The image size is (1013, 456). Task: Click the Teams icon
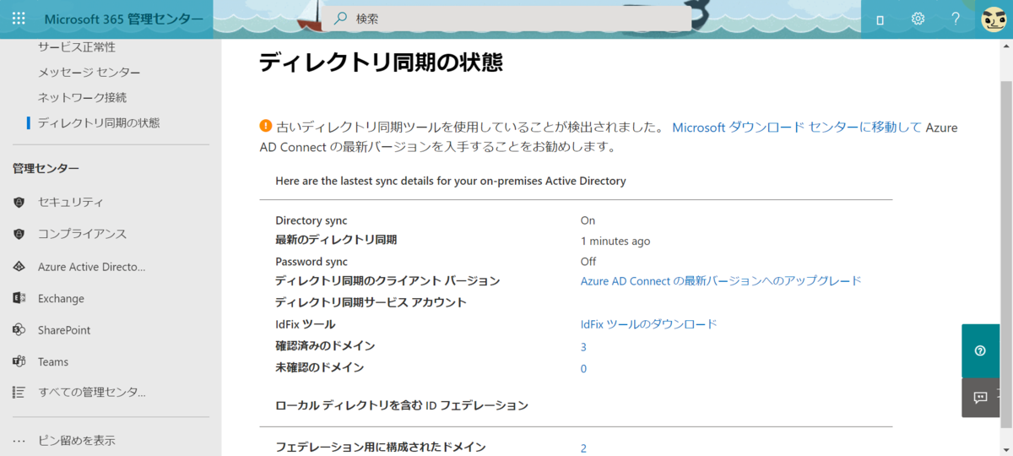19,361
